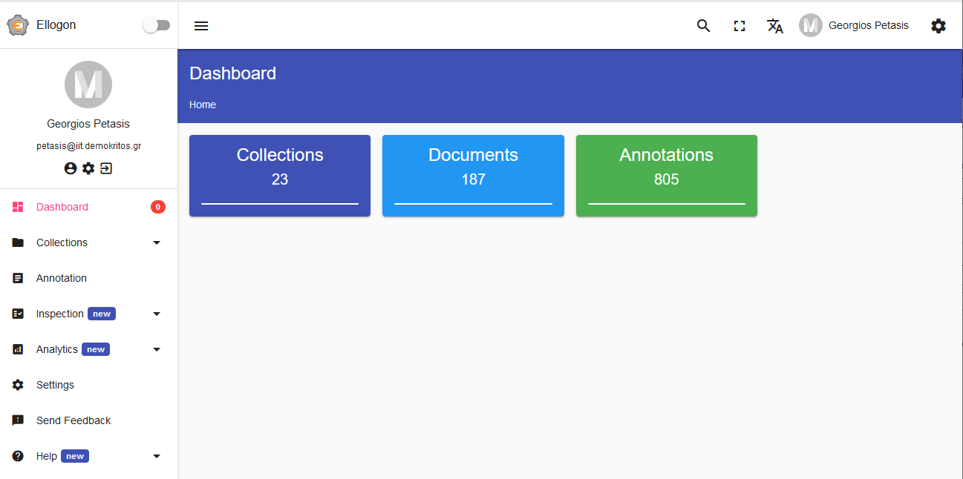Open the Dashboard sidebar item
The image size is (963, 479).
[62, 207]
